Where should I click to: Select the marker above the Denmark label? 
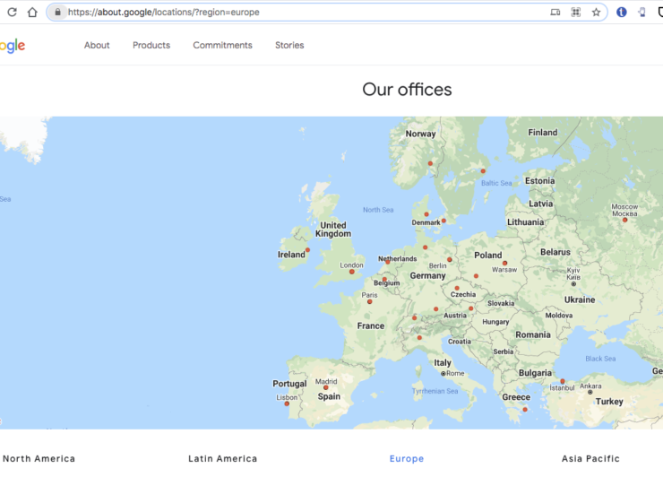[x=426, y=214]
